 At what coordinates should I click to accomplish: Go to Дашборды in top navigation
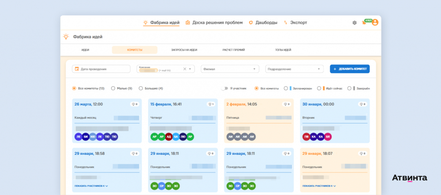point(263,22)
